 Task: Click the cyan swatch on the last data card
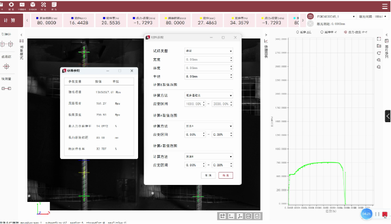295,18
